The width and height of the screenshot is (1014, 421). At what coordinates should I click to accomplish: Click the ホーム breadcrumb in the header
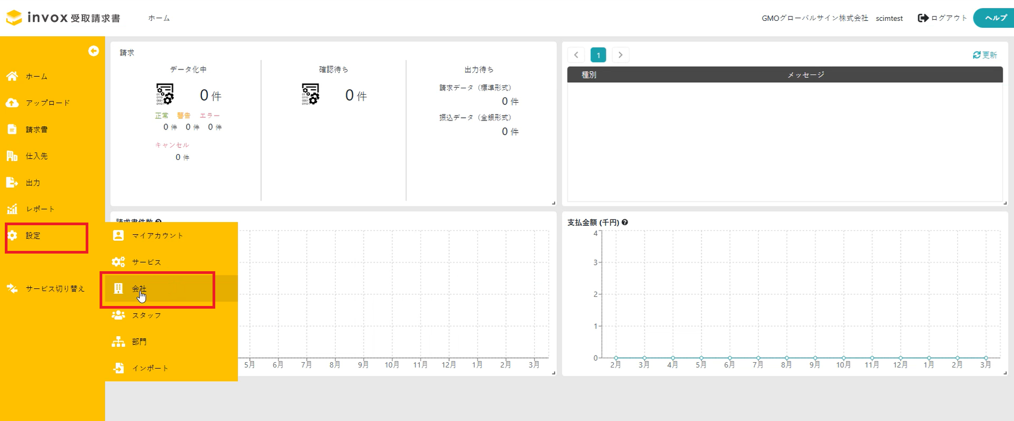(x=159, y=18)
